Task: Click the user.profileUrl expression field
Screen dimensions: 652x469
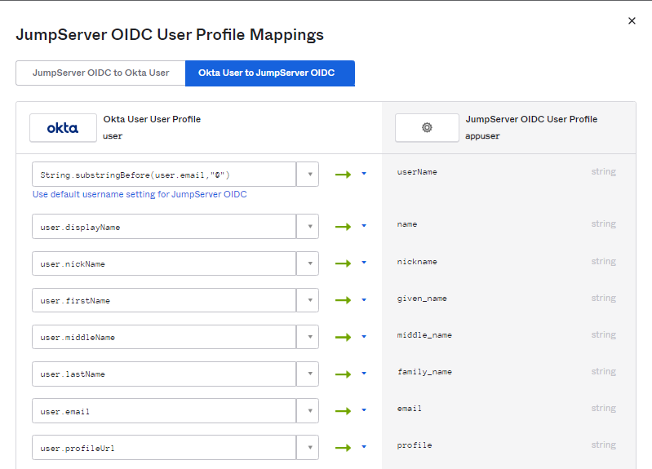Action: click(163, 448)
